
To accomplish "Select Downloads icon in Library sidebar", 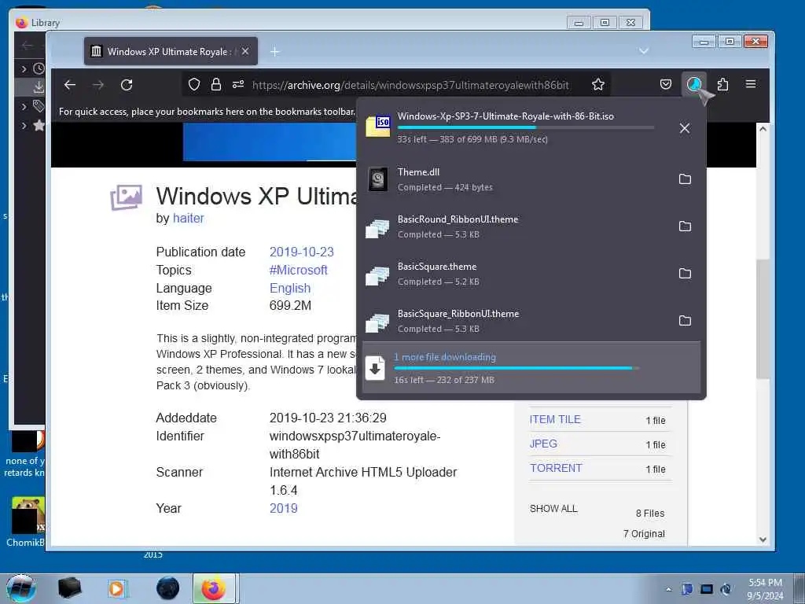I will 39,87.
